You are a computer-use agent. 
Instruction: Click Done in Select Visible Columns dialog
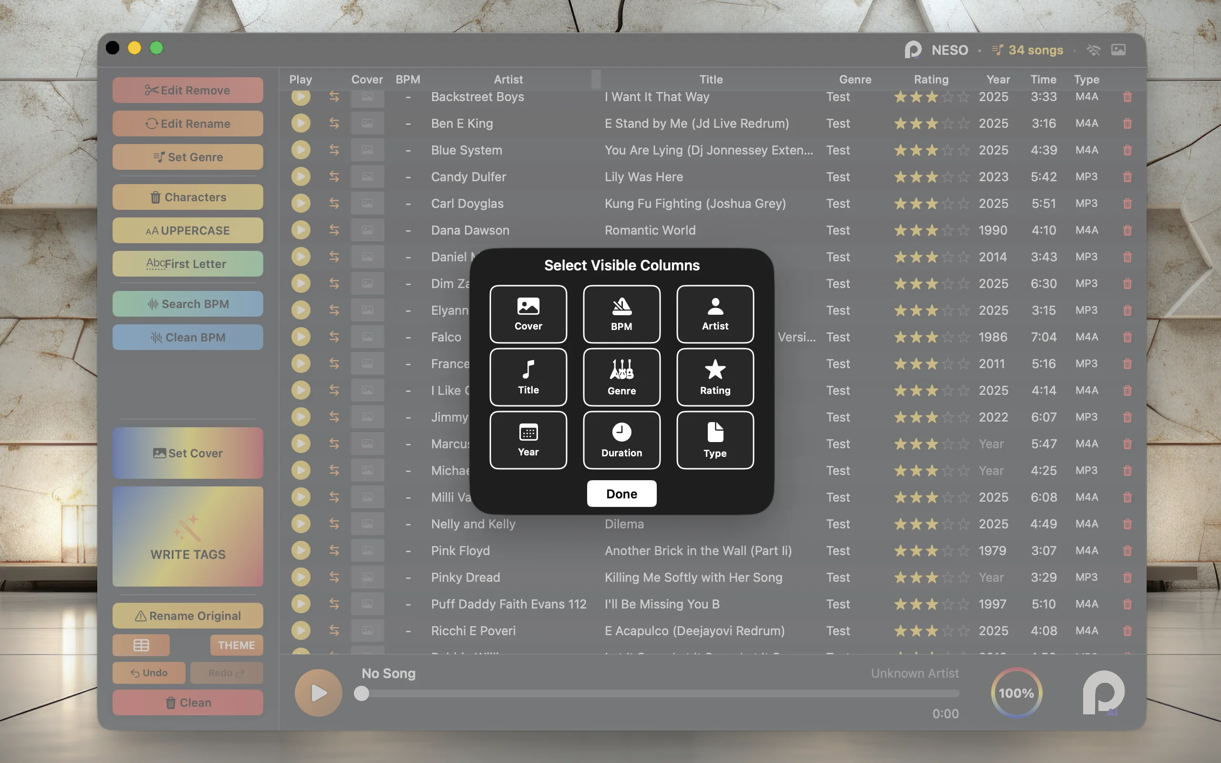pyautogui.click(x=621, y=494)
